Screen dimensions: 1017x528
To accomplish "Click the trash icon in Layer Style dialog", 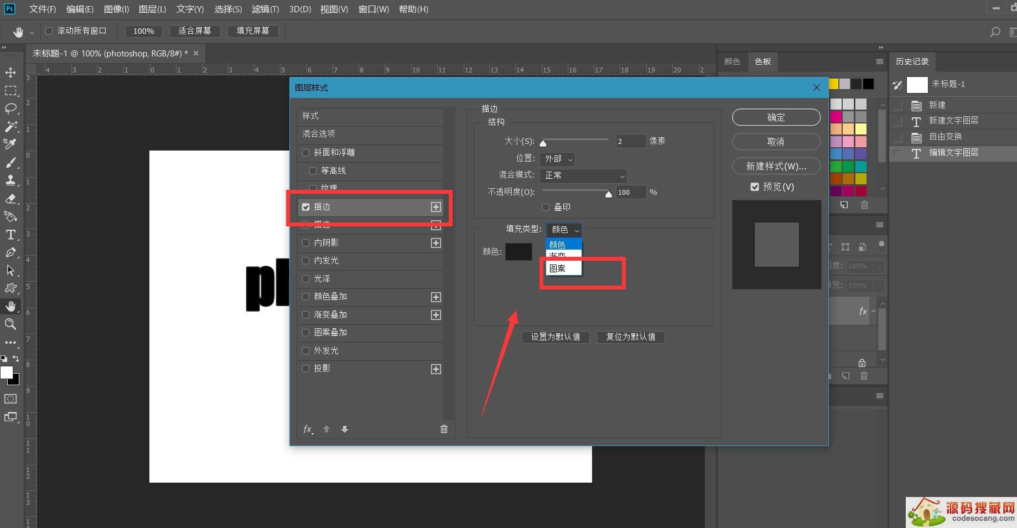I will pos(444,429).
